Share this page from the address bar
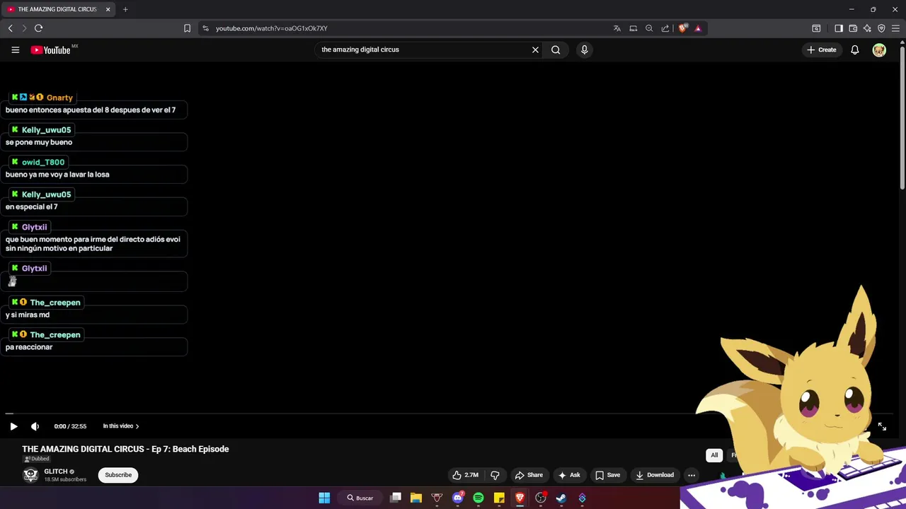This screenshot has width=906, height=509. tap(665, 28)
